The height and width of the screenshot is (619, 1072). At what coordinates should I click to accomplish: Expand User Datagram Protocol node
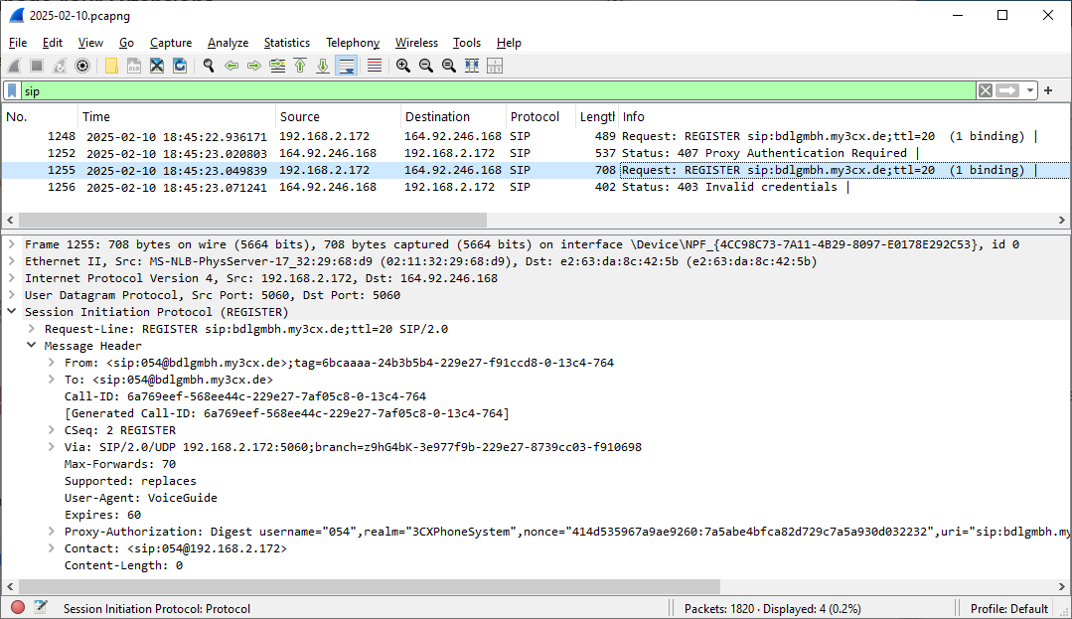click(12, 295)
